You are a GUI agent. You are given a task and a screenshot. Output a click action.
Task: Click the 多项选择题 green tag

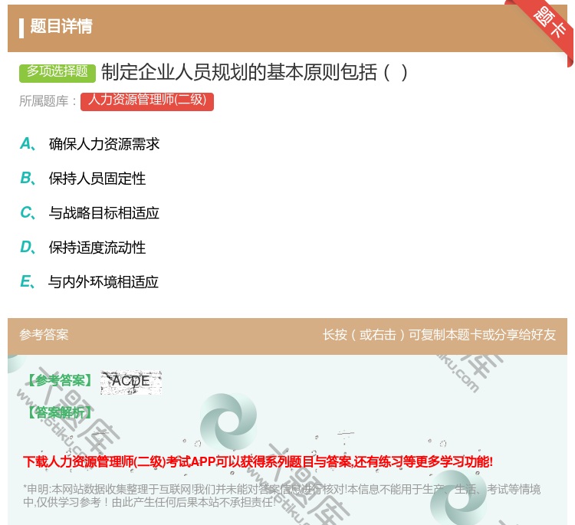point(58,72)
